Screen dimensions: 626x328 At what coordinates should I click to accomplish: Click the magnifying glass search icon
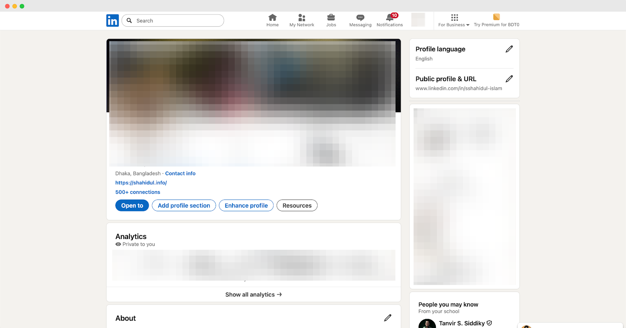point(129,21)
